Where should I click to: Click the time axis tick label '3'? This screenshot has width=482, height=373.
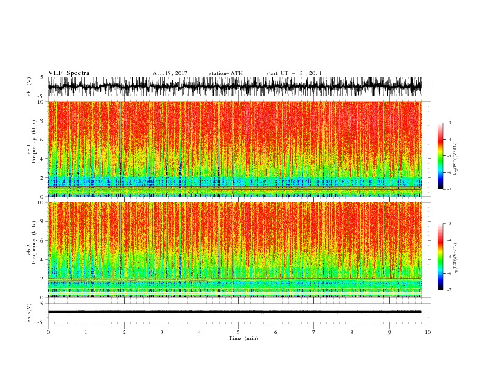click(162, 332)
